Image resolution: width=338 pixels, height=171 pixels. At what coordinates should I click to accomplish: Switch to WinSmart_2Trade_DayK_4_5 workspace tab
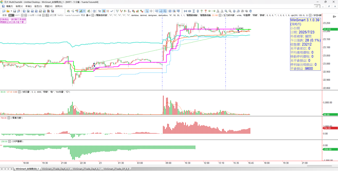(x=56, y=169)
